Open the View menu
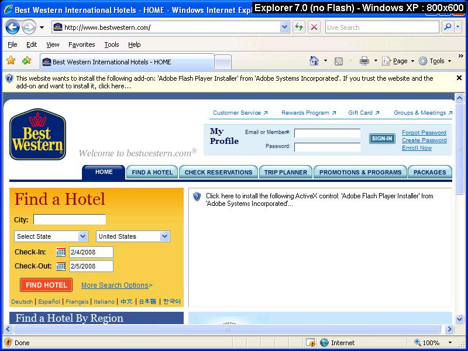 pyautogui.click(x=53, y=45)
